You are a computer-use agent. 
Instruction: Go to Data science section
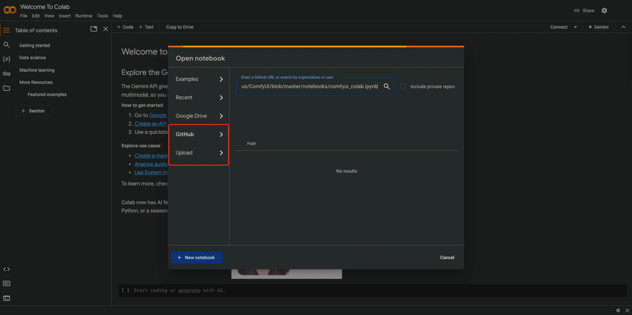[33, 58]
